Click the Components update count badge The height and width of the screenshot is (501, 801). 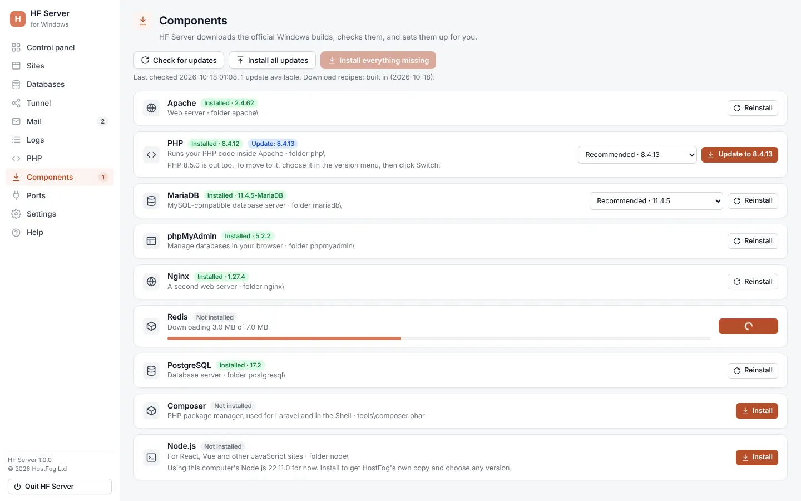103,177
